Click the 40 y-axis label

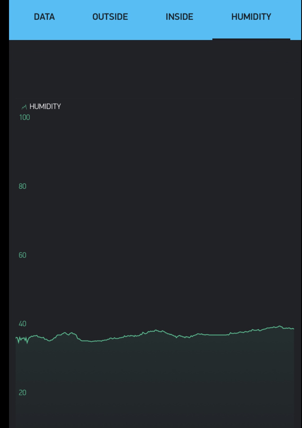coord(23,324)
